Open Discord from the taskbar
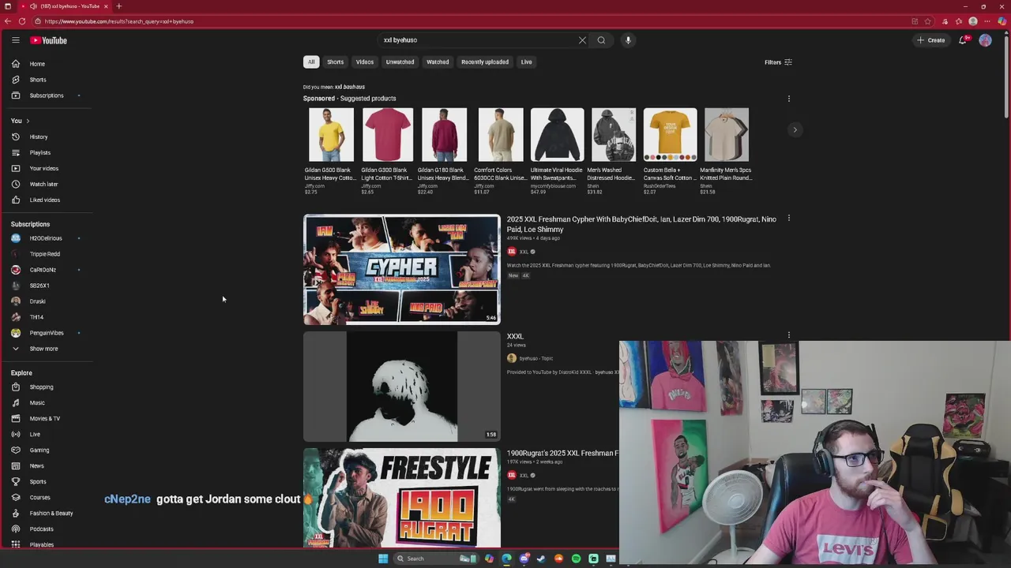The image size is (1011, 568). pos(524,559)
